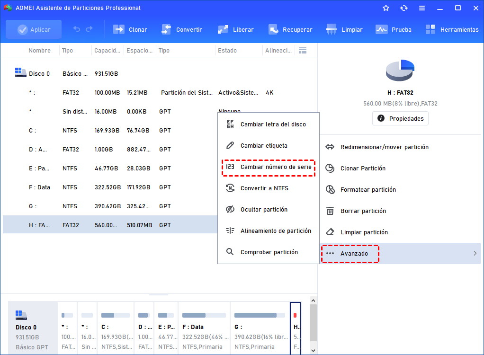Select the 16.0 unallocated block in disk map
This screenshot has width=484, height=355.
(x=87, y=328)
